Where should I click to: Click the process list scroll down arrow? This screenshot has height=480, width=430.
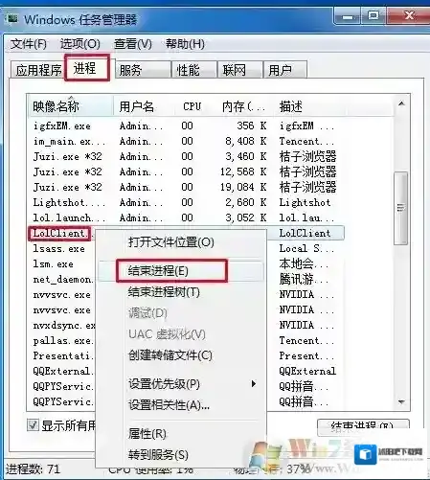point(401,401)
